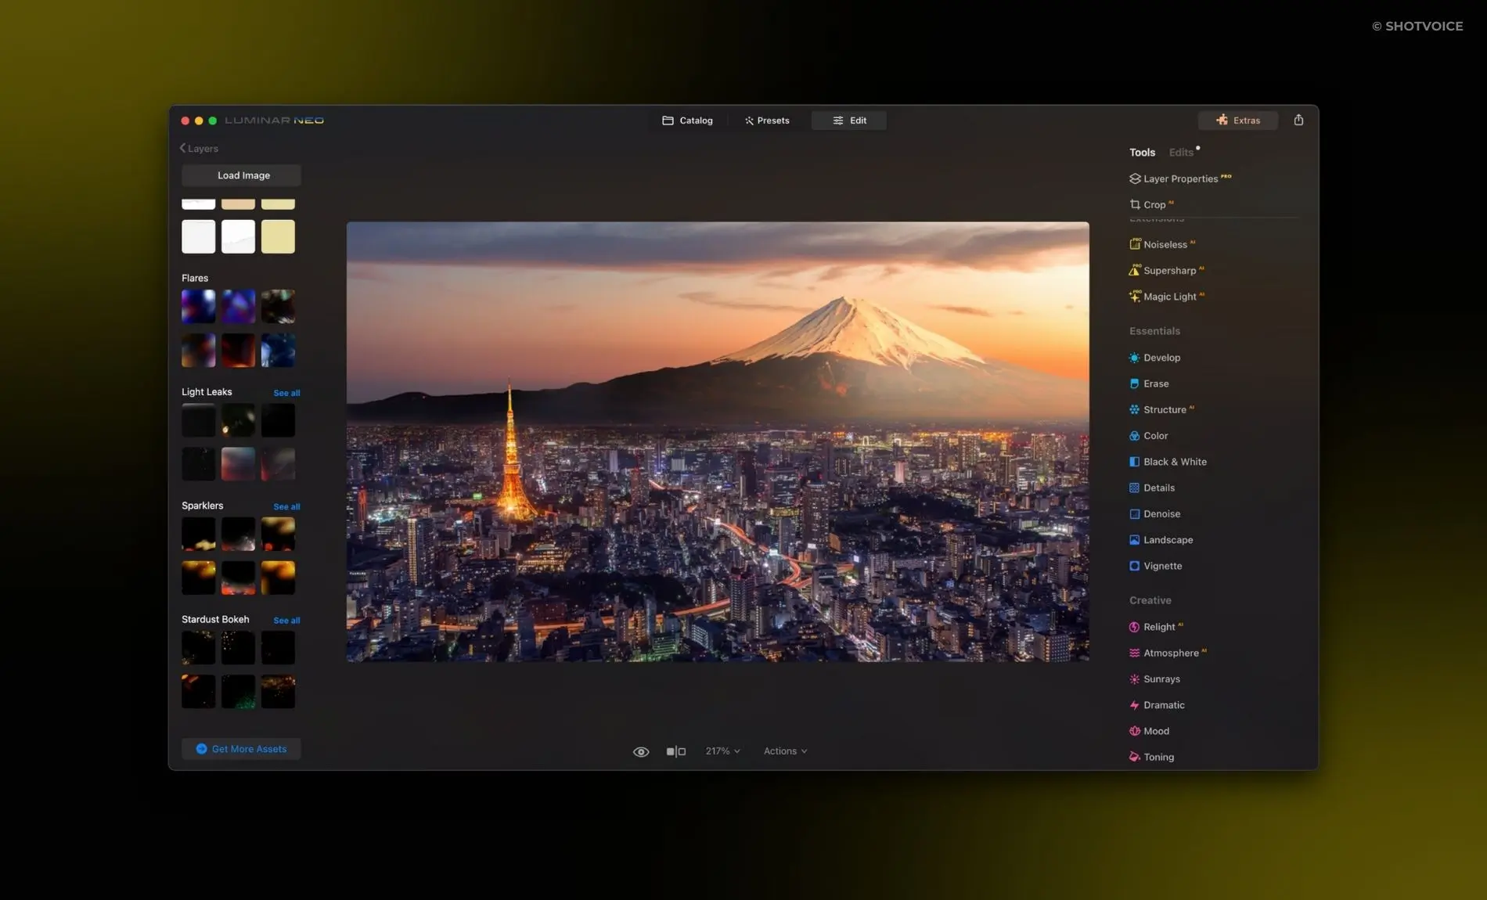
Task: Toggle the before/after preview eye
Action: [x=641, y=751]
